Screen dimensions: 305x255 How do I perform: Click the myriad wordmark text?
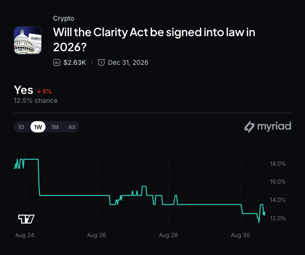click(274, 126)
